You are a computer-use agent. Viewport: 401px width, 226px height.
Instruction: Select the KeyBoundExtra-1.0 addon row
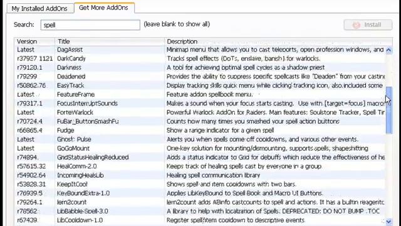pyautogui.click(x=200, y=193)
